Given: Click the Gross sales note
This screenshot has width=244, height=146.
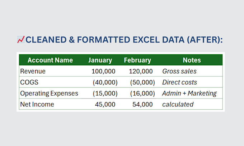Looking at the screenshot, I should click(x=179, y=71).
